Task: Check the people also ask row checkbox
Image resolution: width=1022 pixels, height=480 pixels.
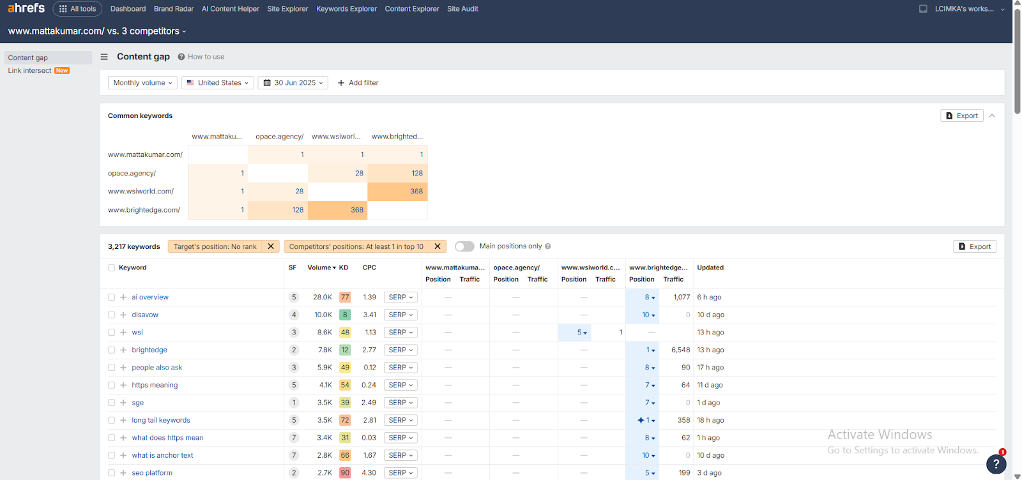Action: 112,368
